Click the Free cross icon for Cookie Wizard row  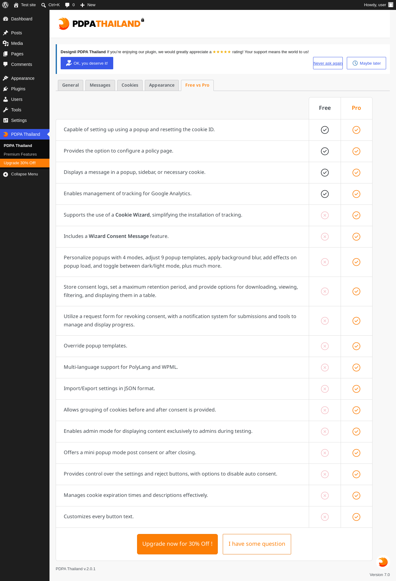click(x=325, y=215)
